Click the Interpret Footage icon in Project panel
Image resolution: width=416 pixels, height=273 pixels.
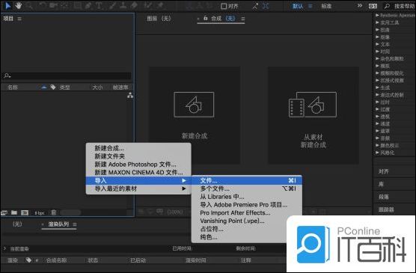pos(4,212)
